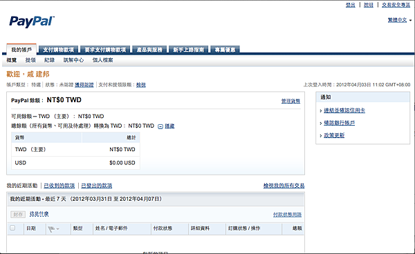Go to 調解中心 submenu item
The image size is (415, 254).
[x=73, y=60]
